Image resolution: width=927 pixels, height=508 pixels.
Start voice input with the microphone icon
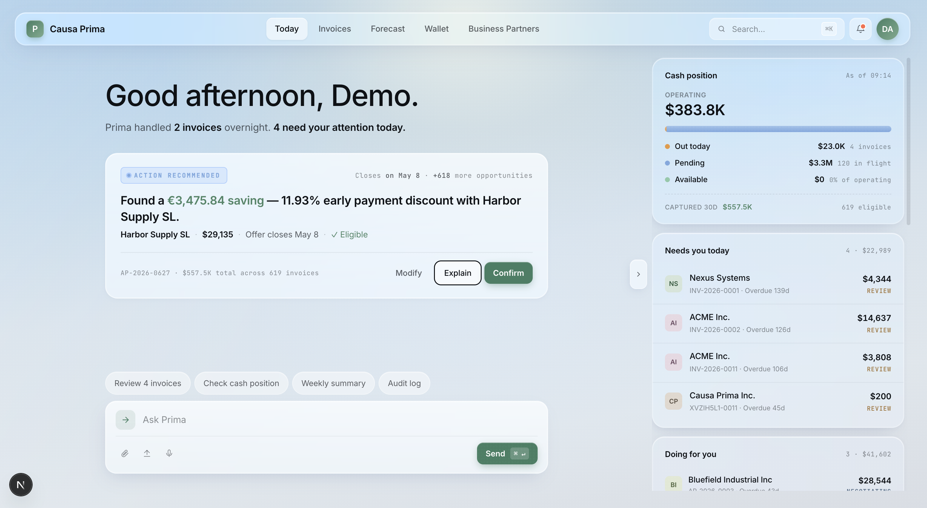point(169,453)
